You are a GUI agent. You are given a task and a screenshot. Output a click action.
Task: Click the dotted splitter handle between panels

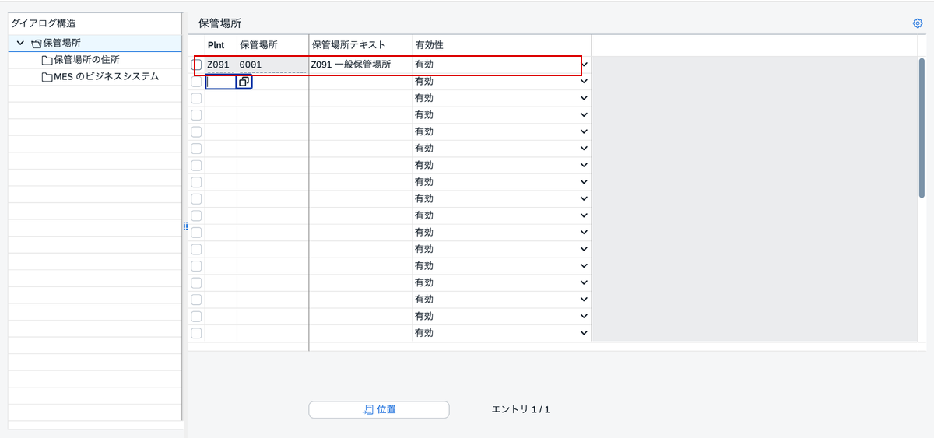pyautogui.click(x=185, y=226)
